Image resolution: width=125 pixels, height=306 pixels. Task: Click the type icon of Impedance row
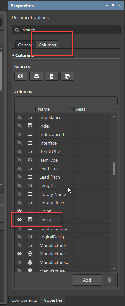click(30, 118)
